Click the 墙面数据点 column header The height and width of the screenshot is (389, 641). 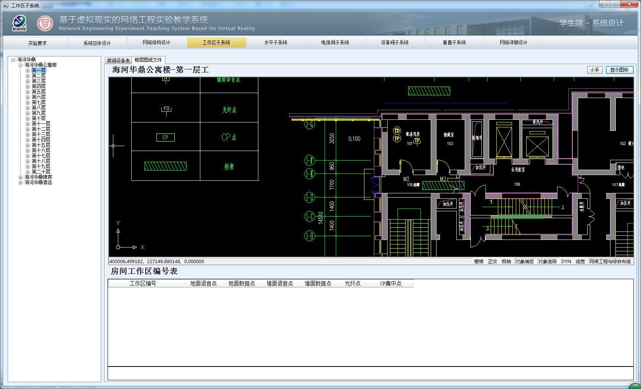[318, 283]
